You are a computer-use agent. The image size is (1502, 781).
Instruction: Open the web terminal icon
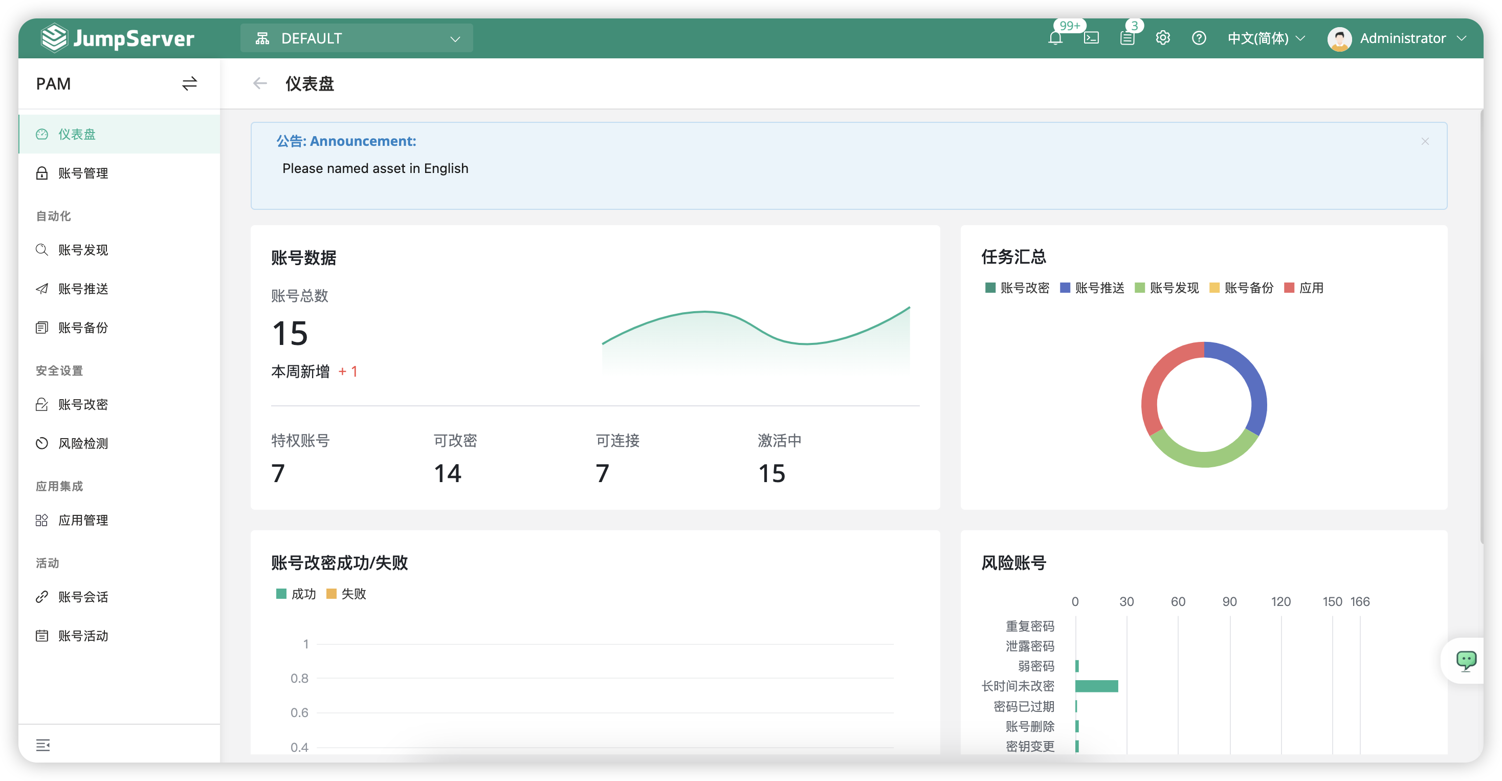coord(1091,38)
